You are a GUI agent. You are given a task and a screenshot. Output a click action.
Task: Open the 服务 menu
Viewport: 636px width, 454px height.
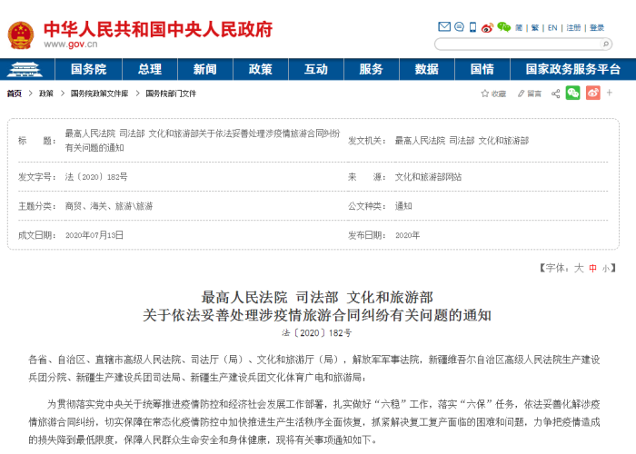(x=371, y=69)
